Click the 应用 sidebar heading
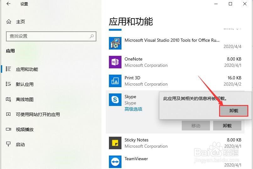 tap(10, 51)
